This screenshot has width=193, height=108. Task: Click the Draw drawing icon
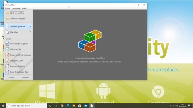tap(7, 61)
